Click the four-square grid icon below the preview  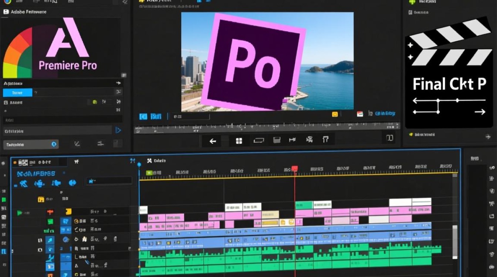[x=239, y=141]
